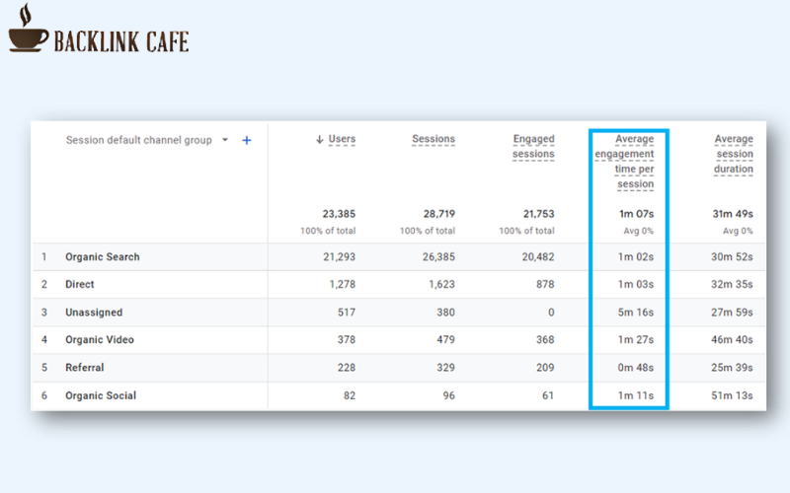The image size is (790, 493).
Task: Click Organic Search engaged sessions 20,482
Action: pyautogui.click(x=538, y=257)
